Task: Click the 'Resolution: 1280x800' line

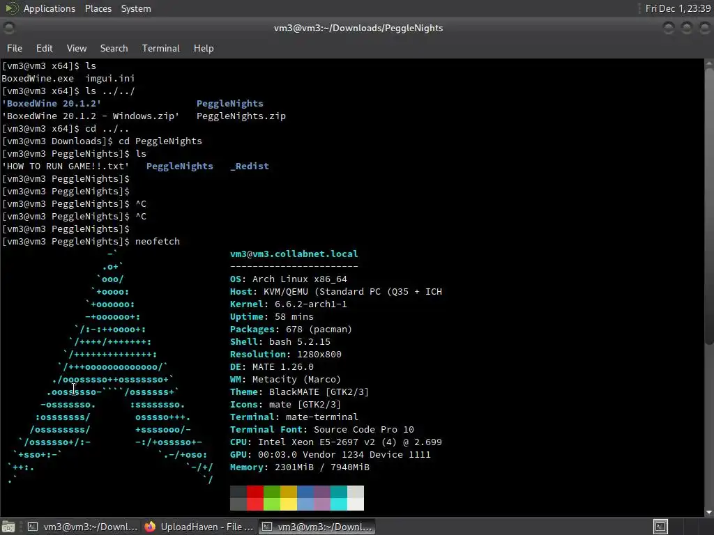Action: point(285,354)
